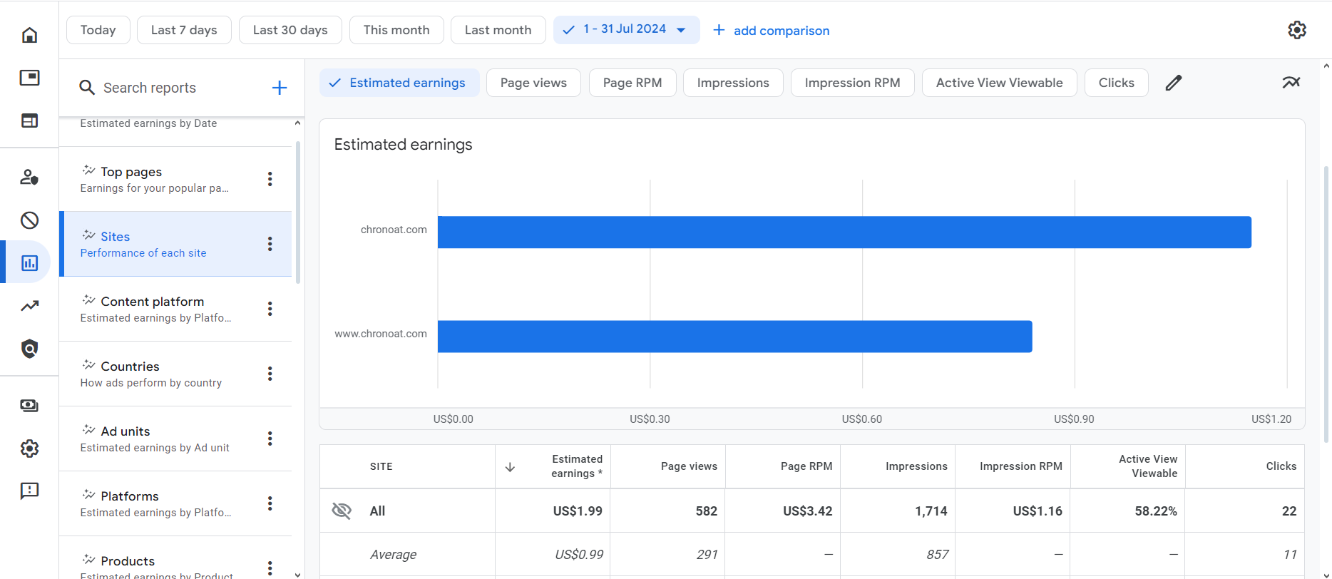This screenshot has width=1332, height=579.
Task: Select Countries report
Action: 175,374
